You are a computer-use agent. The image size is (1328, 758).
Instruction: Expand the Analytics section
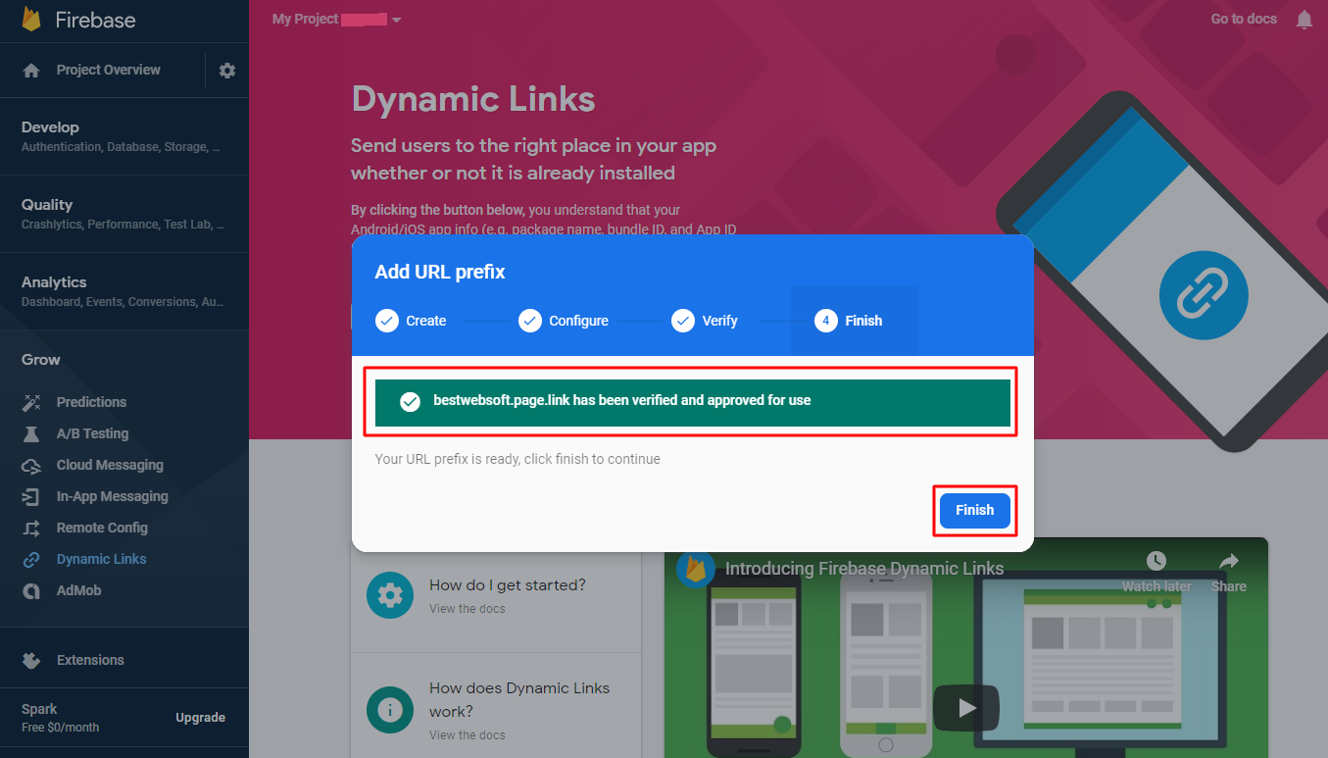click(124, 291)
